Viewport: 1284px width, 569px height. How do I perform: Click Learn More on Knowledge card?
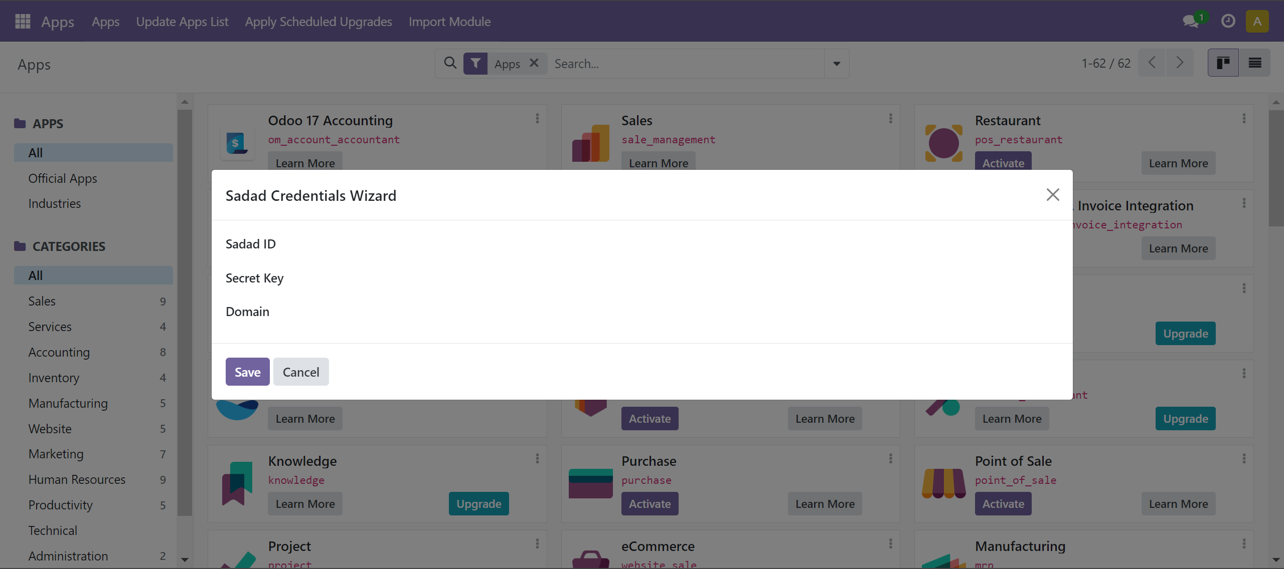(305, 503)
